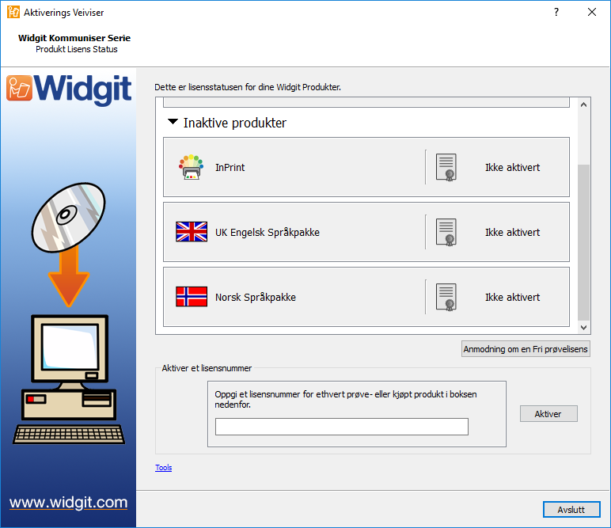Click the UK flag icon
The height and width of the screenshot is (528, 611).
click(192, 232)
